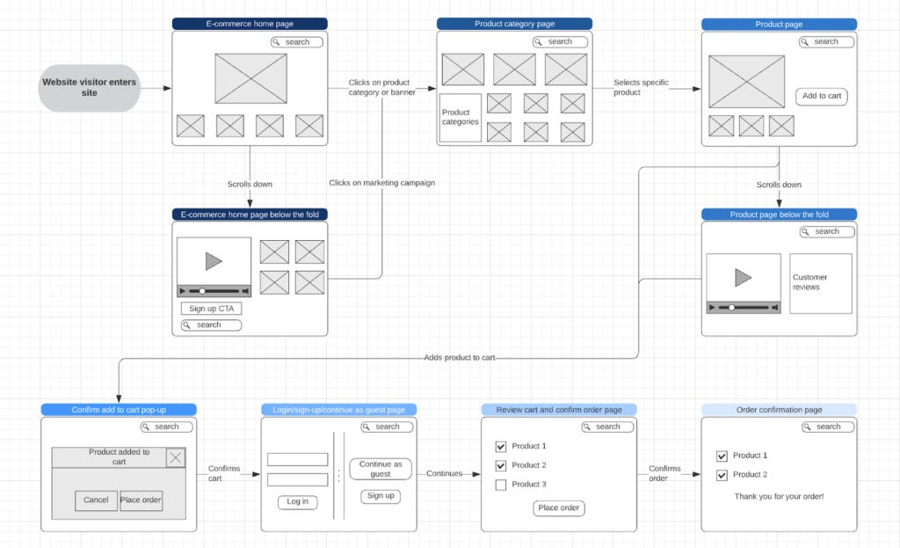This screenshot has height=548, width=900.
Task: Select the large product image placeholder on Product page
Action: [746, 82]
